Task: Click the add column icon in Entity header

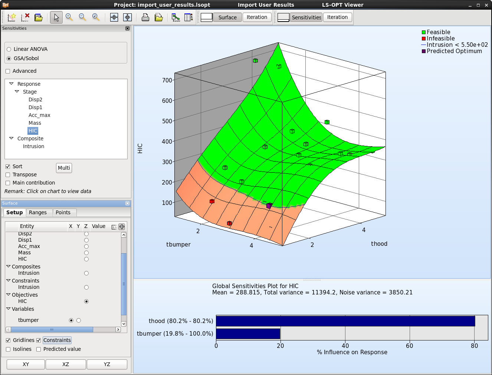Action: tap(122, 226)
